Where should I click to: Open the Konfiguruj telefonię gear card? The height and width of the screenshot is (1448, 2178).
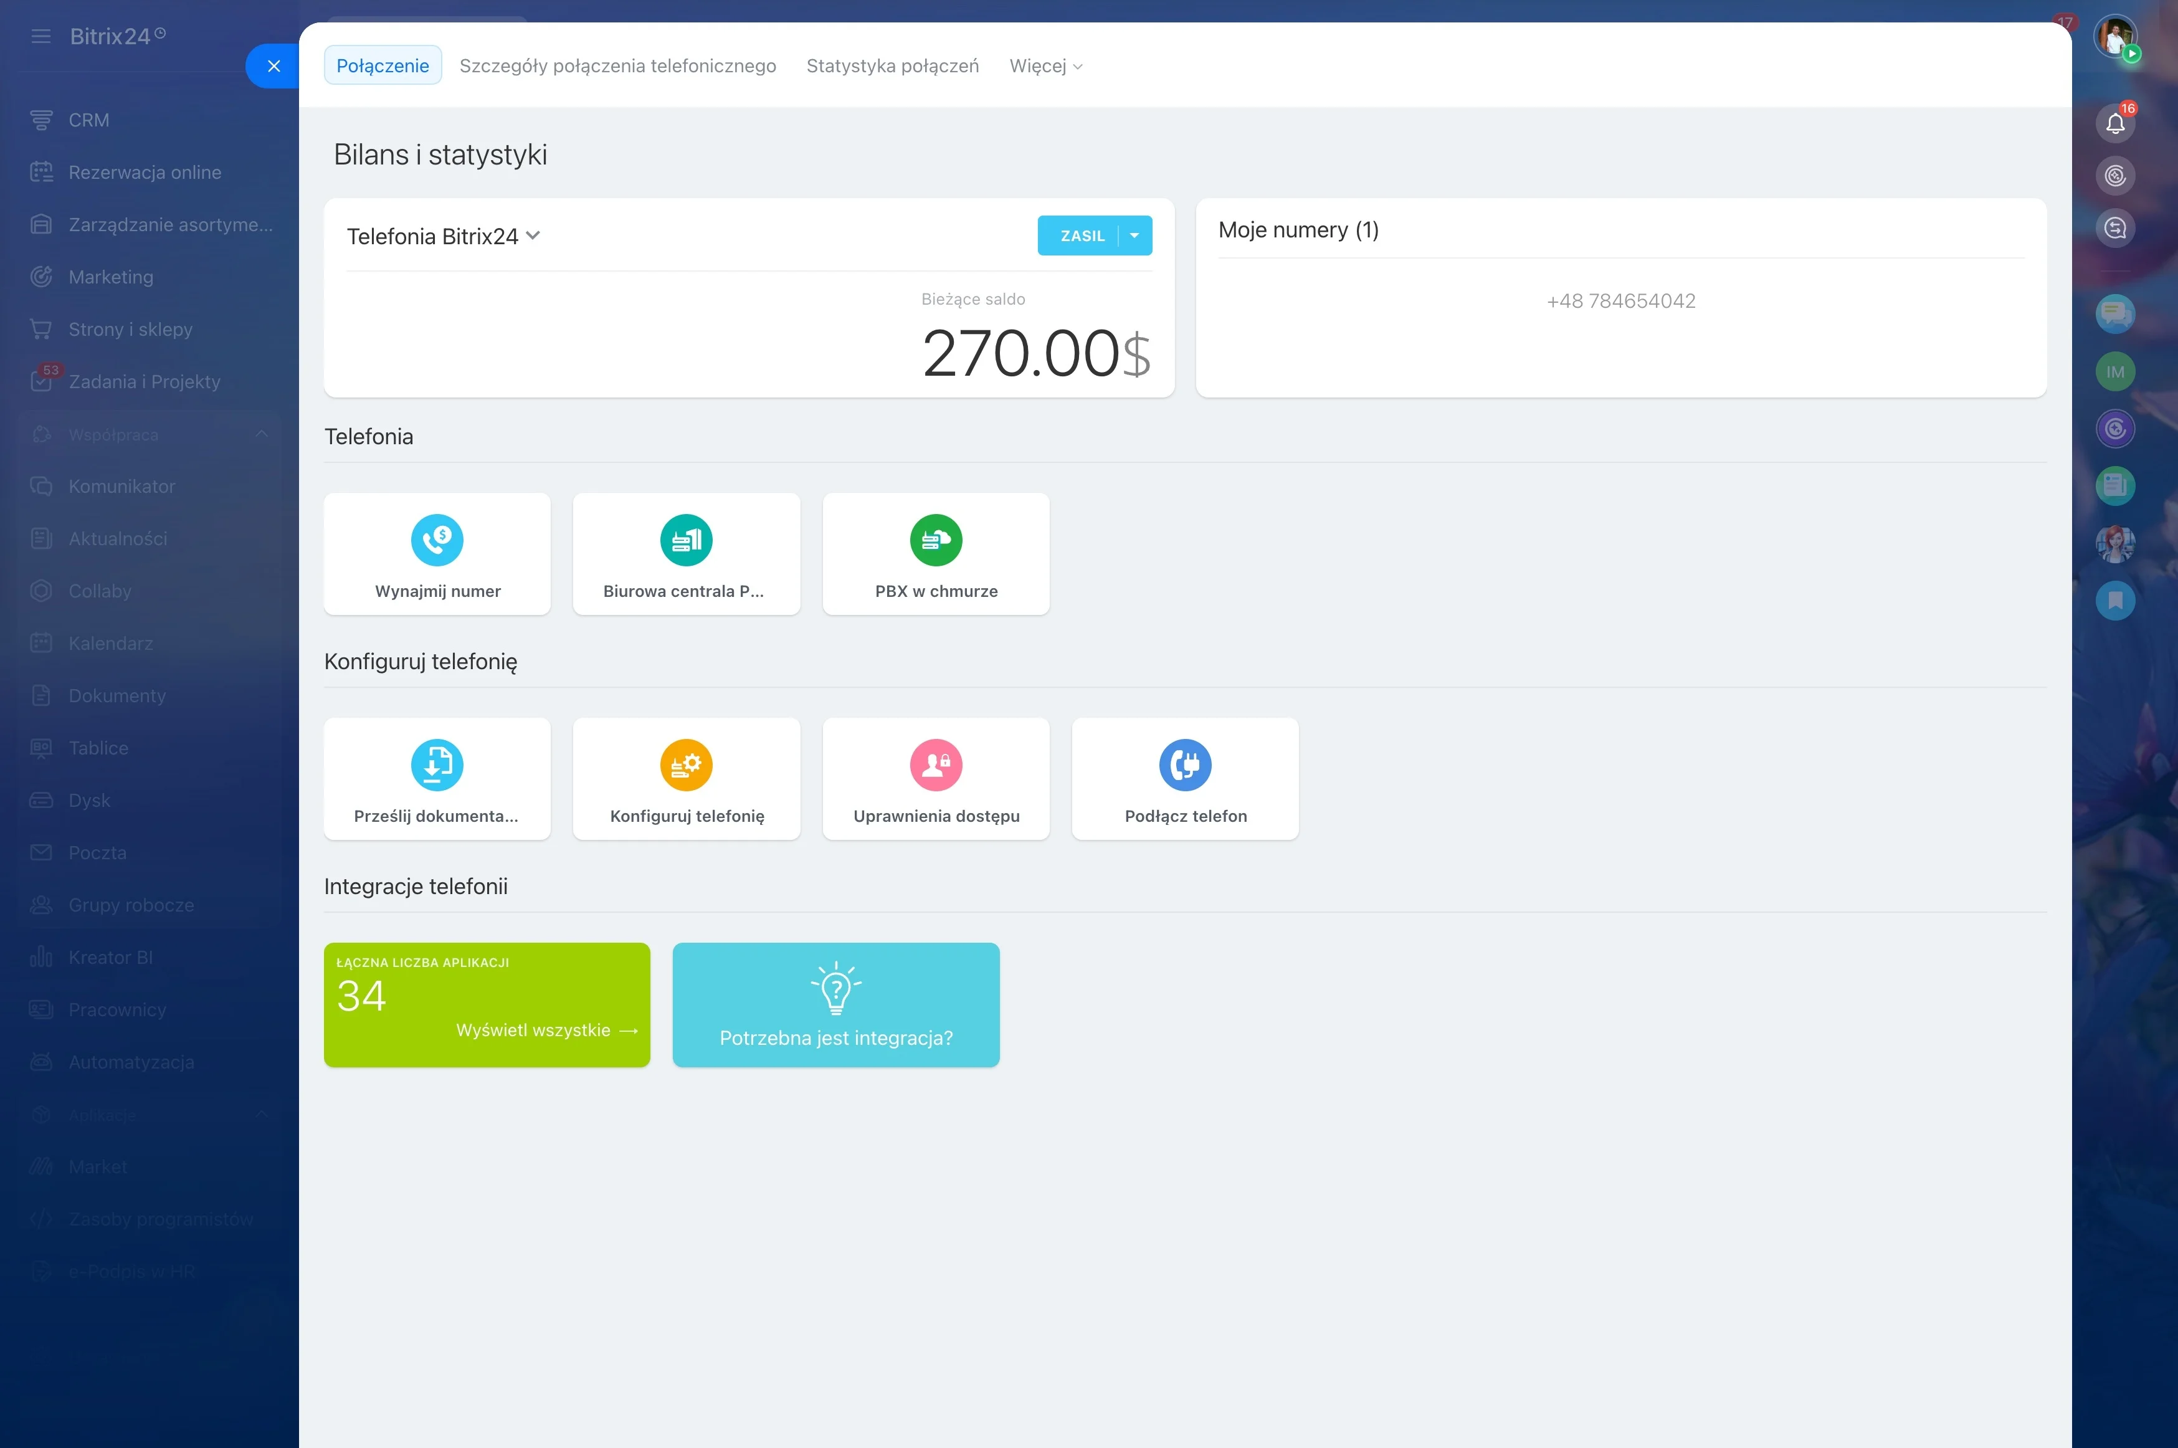pyautogui.click(x=686, y=778)
